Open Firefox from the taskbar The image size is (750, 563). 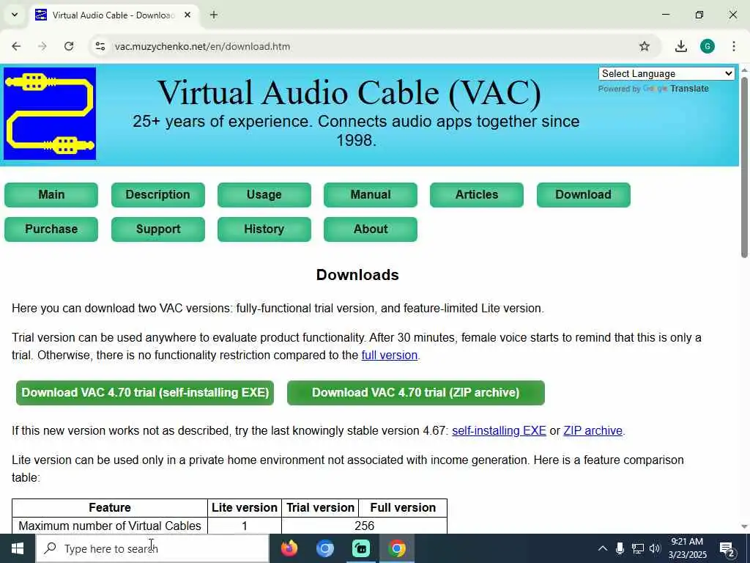tap(289, 548)
